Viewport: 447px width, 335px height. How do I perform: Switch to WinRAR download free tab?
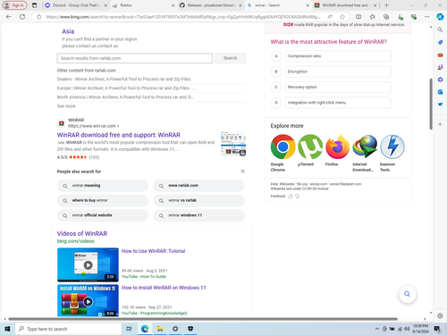coord(346,5)
